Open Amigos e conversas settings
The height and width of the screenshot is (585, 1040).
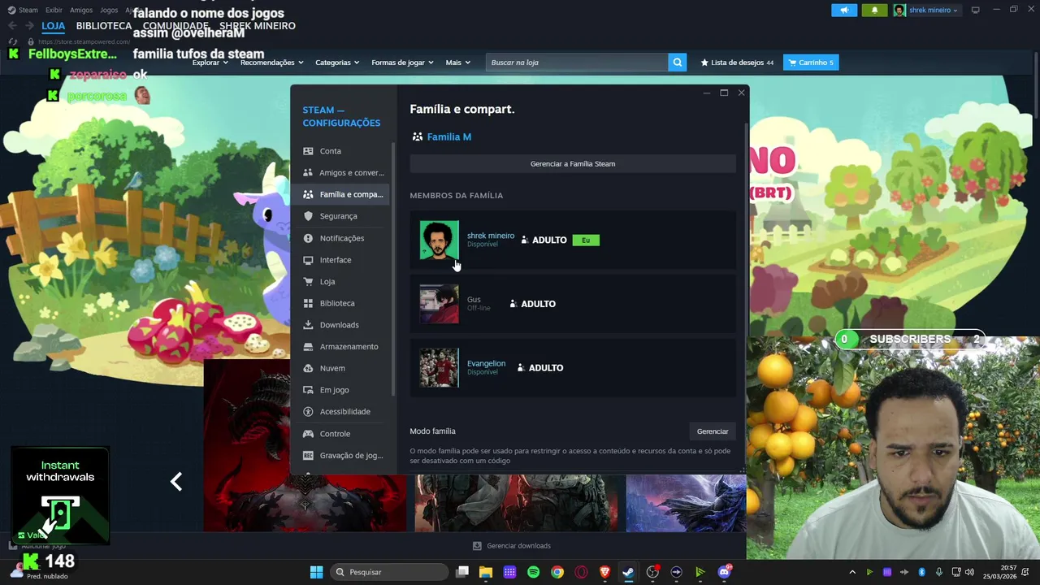coord(341,172)
